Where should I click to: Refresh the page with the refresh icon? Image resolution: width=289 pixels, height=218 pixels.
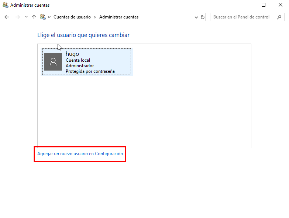point(203,17)
